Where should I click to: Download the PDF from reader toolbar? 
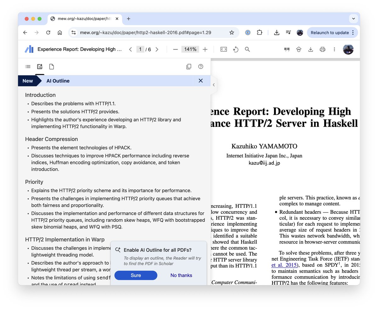[x=311, y=49]
